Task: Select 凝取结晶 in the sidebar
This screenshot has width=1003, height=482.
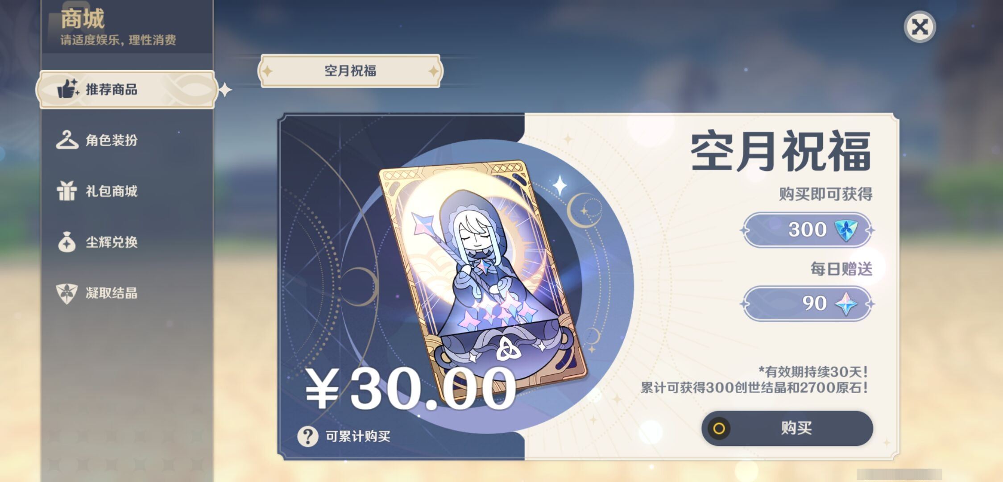Action: 127,293
